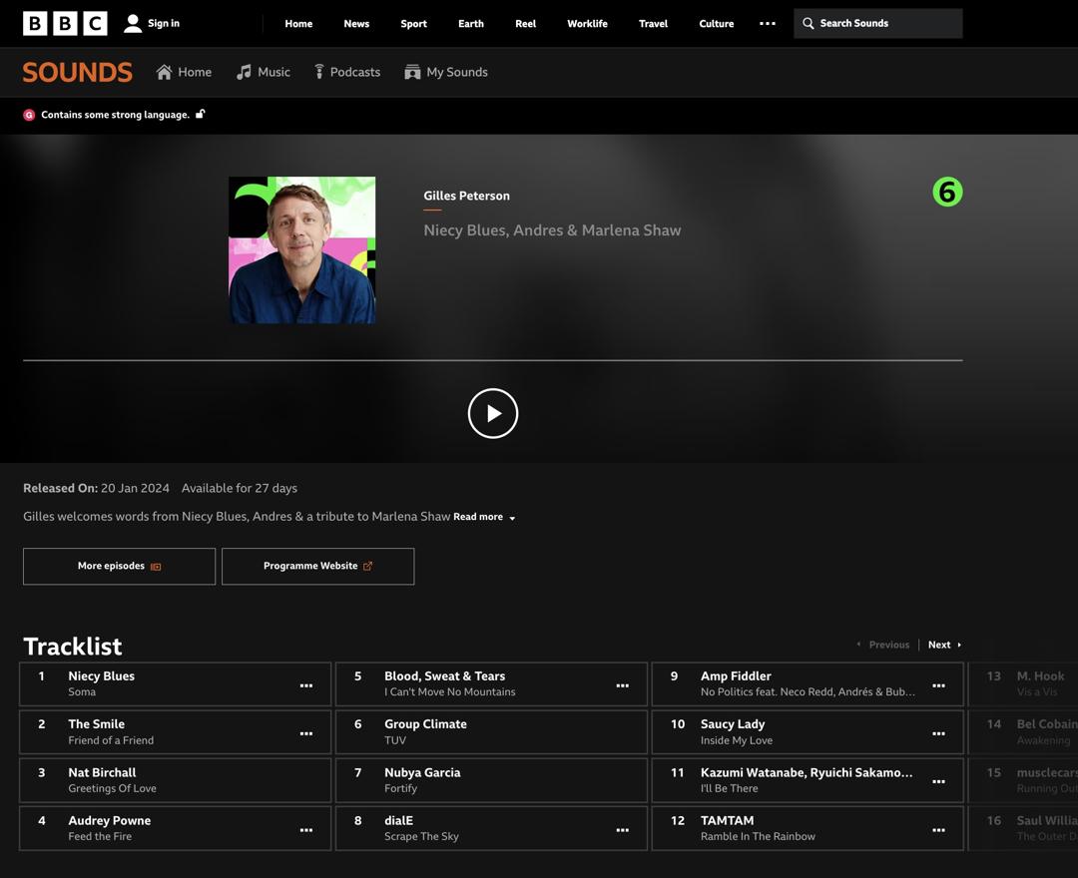
Task: Open the Programme Website button
Action: (317, 566)
